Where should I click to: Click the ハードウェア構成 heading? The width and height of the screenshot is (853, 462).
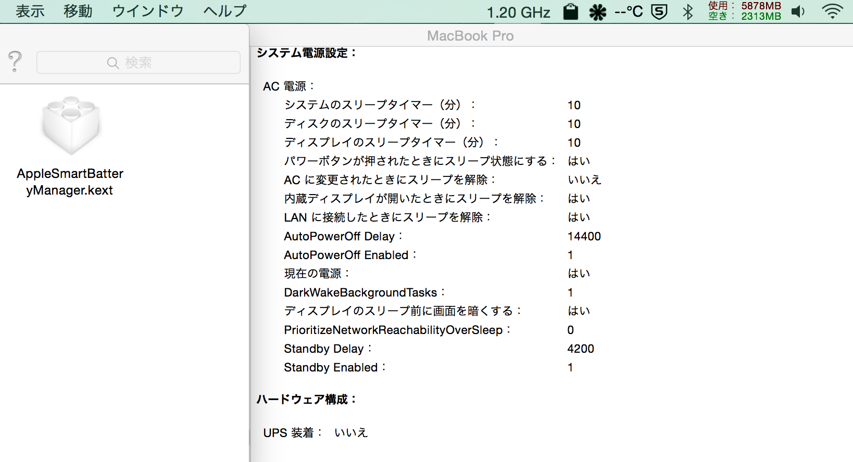(306, 399)
